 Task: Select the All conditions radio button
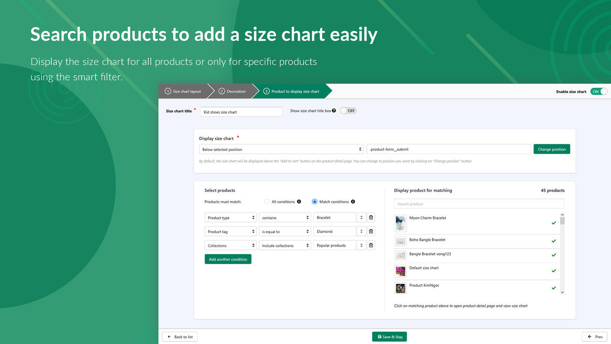click(x=267, y=202)
